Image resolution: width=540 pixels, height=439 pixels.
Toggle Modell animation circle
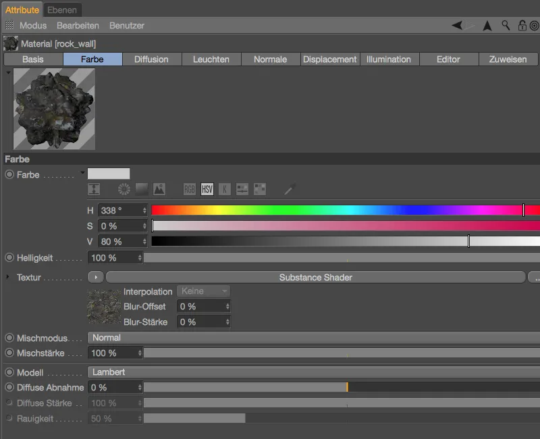(9, 372)
